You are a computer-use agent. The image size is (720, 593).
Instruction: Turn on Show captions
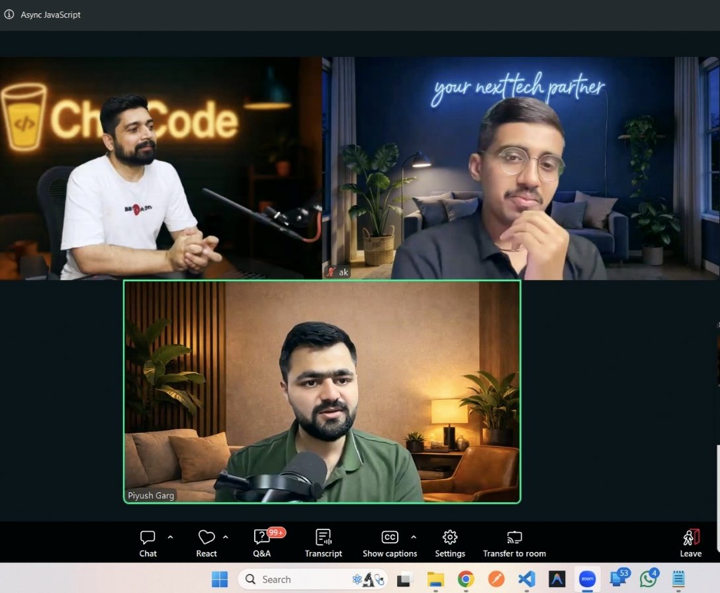point(390,543)
